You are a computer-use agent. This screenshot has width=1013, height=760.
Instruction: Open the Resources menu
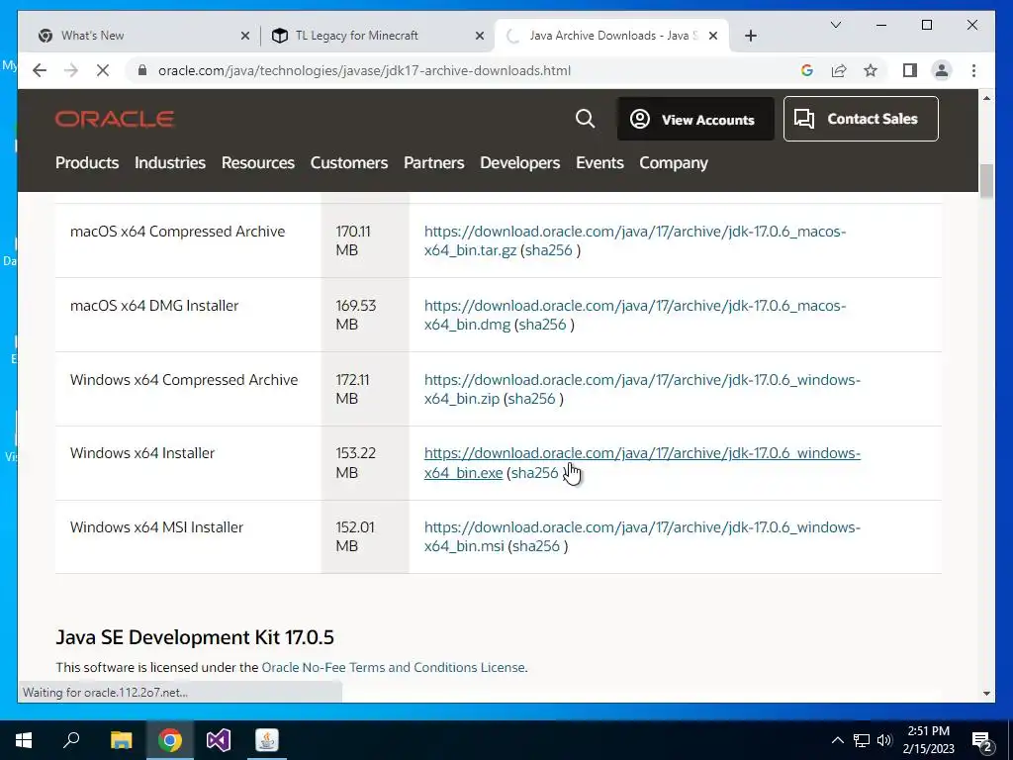(x=258, y=163)
